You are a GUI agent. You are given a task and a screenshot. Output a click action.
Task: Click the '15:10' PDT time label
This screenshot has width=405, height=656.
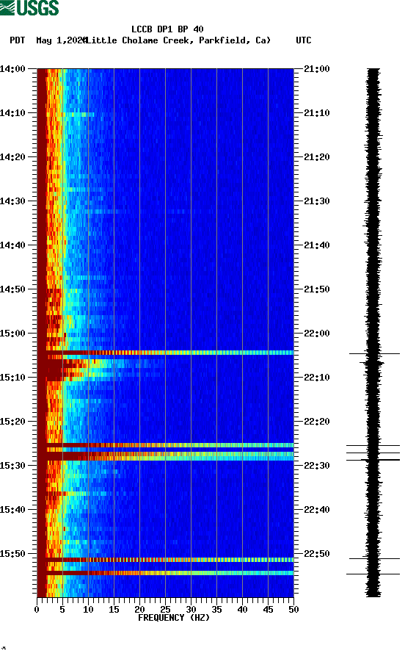click(x=12, y=378)
